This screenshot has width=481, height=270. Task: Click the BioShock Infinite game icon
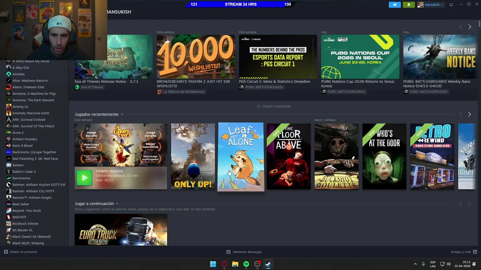tap(9, 223)
